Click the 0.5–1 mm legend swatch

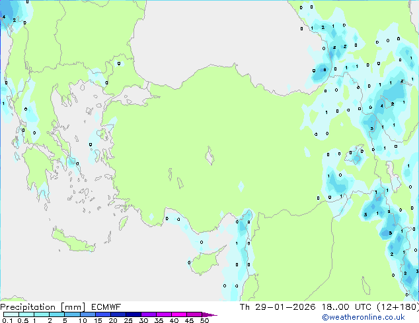pyautogui.click(x=26, y=314)
